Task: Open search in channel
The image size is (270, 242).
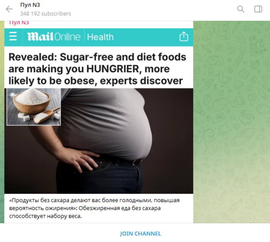Action: (x=240, y=9)
